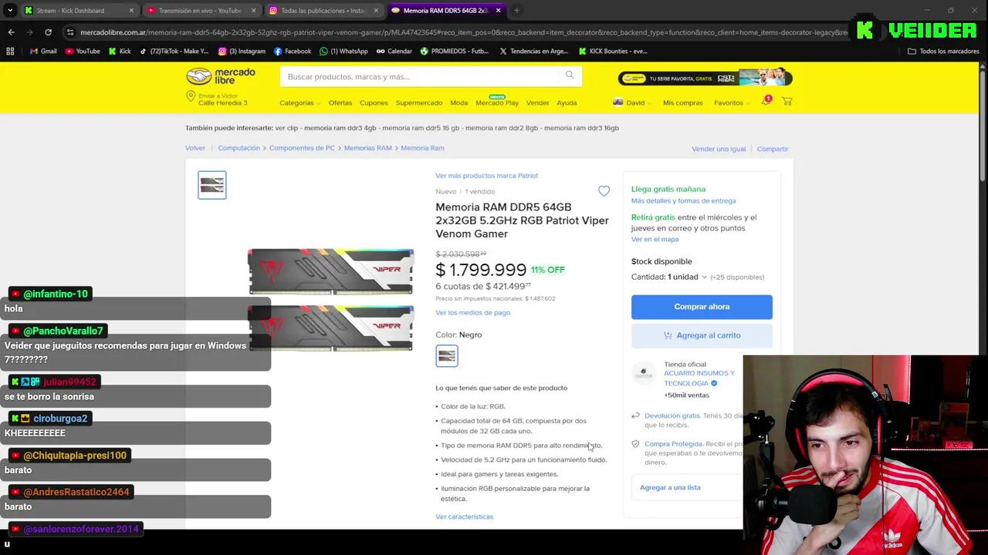Open Moda menu item
Screen dimensions: 988x555
click(458, 103)
